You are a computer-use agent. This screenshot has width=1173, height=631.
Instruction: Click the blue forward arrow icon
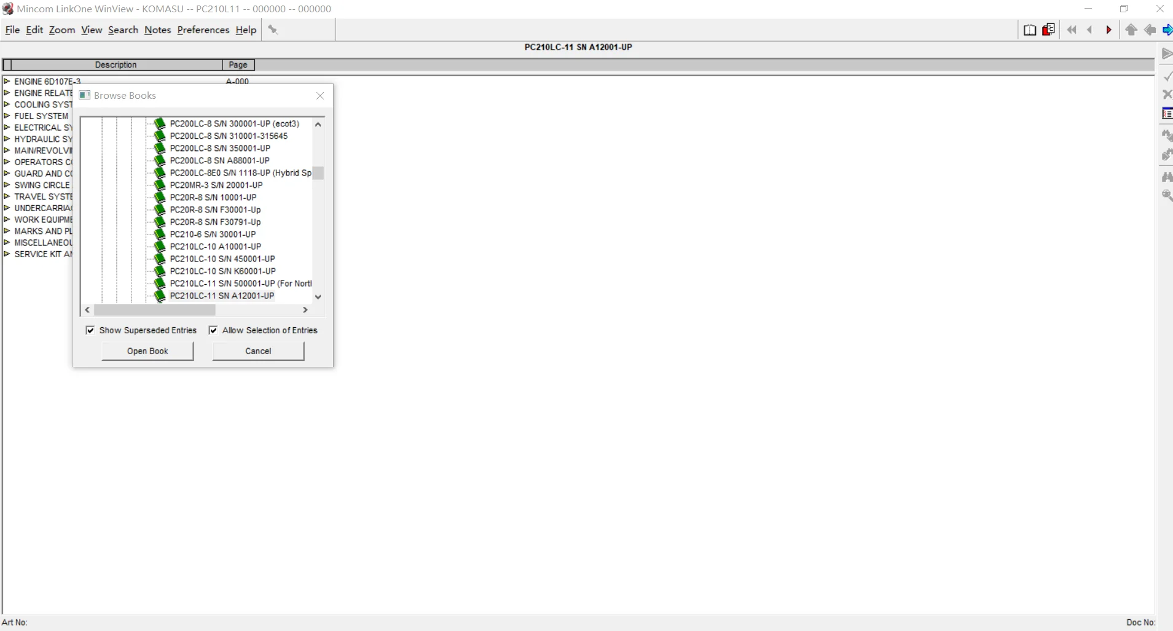pos(1167,30)
